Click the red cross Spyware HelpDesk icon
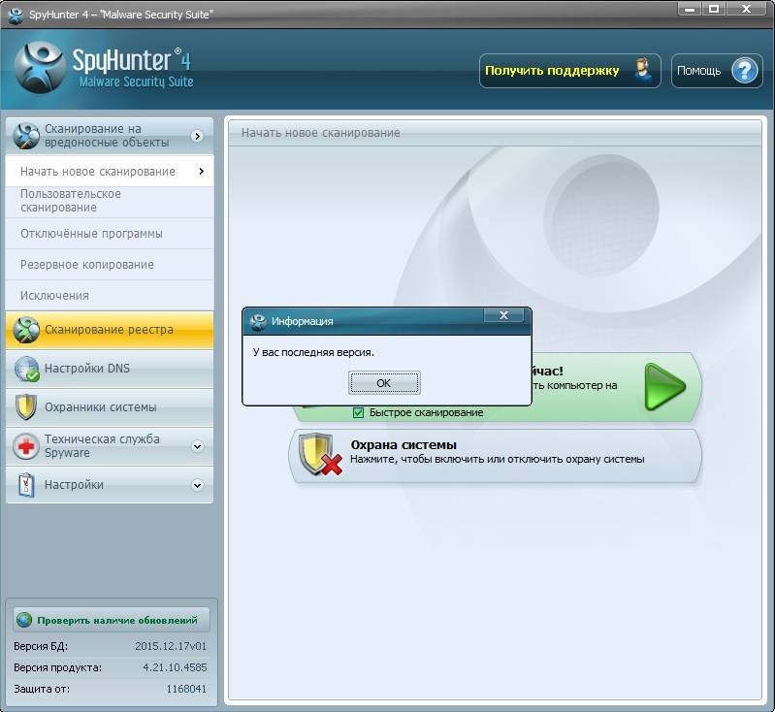This screenshot has height=712, width=775. (26, 446)
